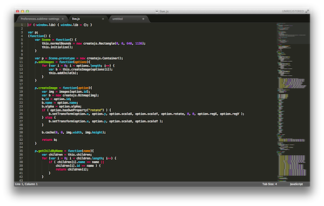The width and height of the screenshot is (324, 206).
Task: Close the live.js tab
Action: (103, 19)
